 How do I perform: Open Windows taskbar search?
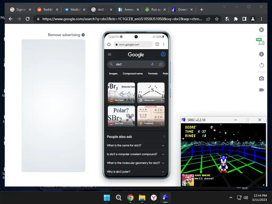point(119,198)
